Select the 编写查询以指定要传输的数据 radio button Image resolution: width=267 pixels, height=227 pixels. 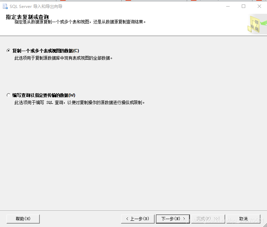click(9, 95)
